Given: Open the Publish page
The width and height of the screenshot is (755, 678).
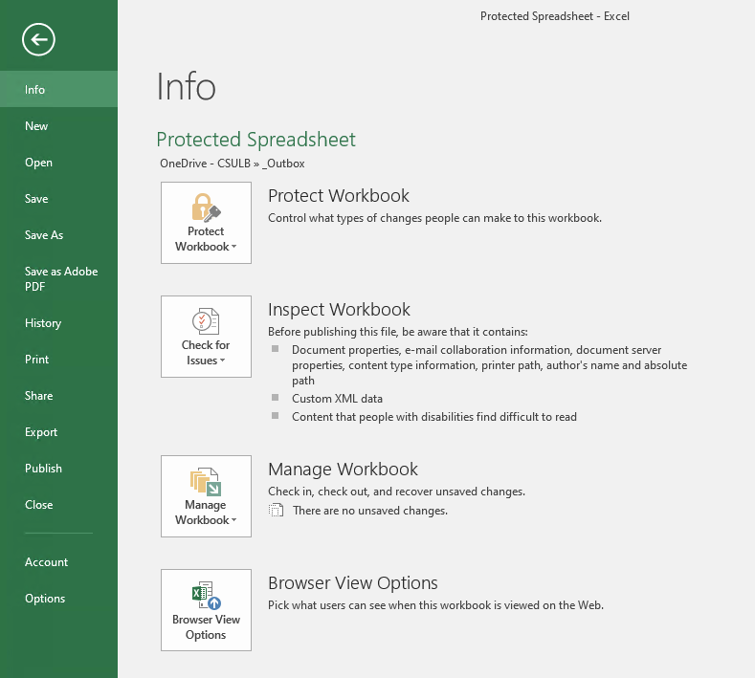Looking at the screenshot, I should pos(58,469).
